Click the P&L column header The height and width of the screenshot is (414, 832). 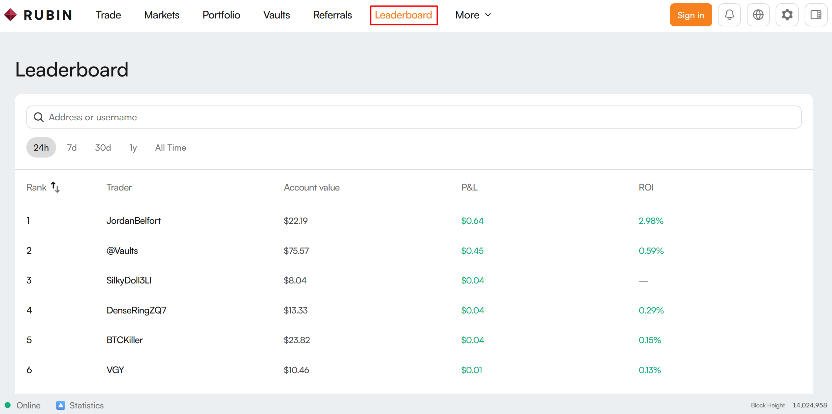(469, 187)
